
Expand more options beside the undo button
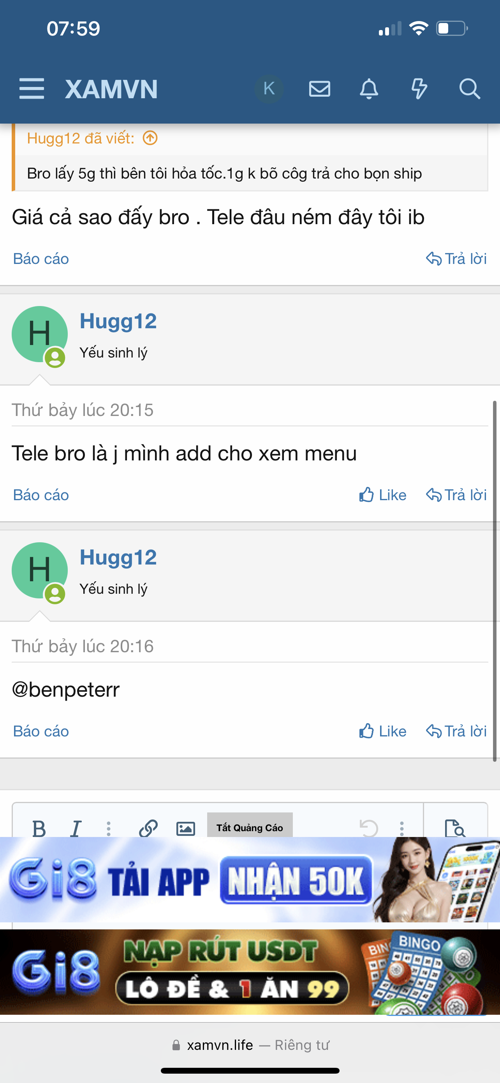402,828
